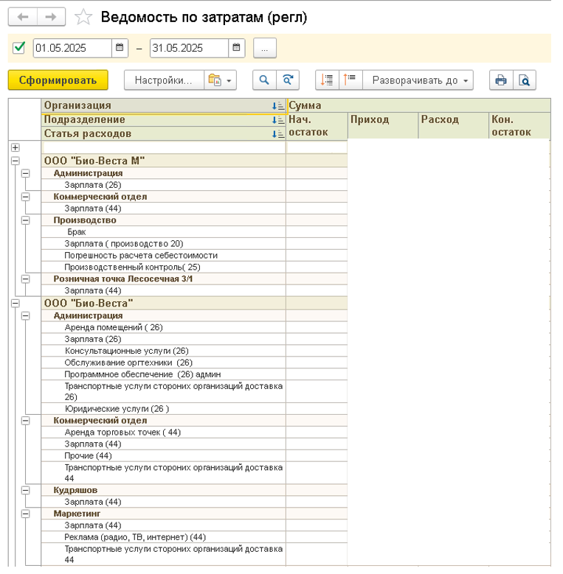Open calendar for start date 01.05.2025
563x574 pixels.
point(120,49)
